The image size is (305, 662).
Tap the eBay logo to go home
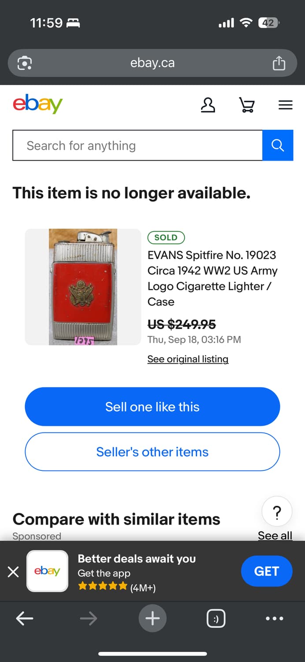click(x=37, y=104)
